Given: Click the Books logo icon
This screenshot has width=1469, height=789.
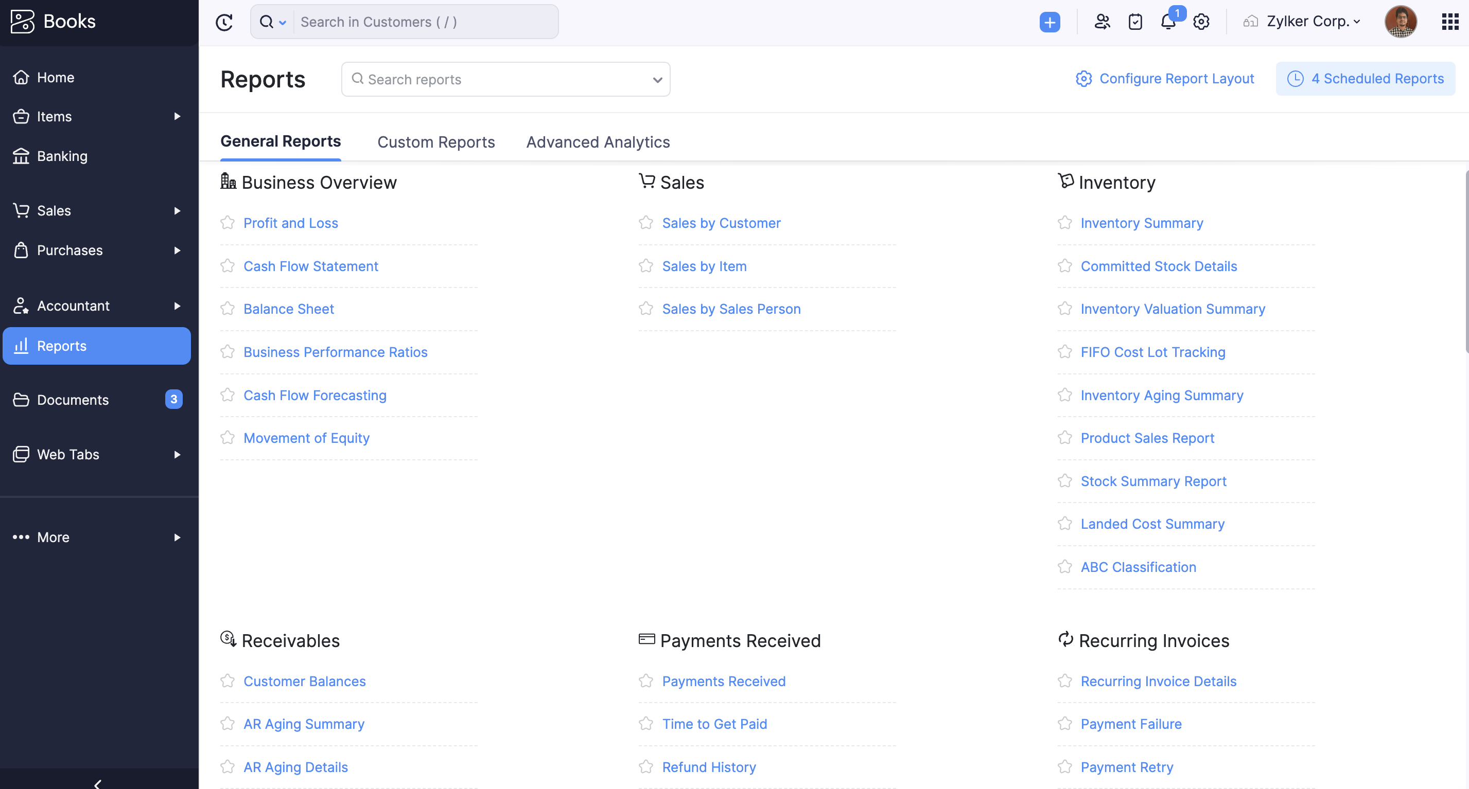Looking at the screenshot, I should [x=22, y=22].
